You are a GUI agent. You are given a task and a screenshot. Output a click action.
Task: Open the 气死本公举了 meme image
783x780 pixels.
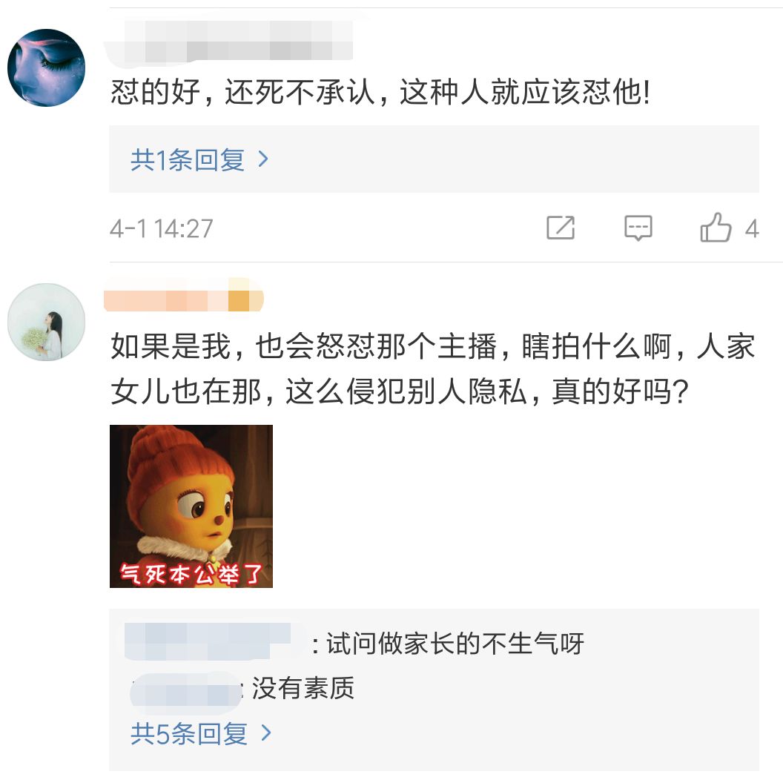[191, 506]
